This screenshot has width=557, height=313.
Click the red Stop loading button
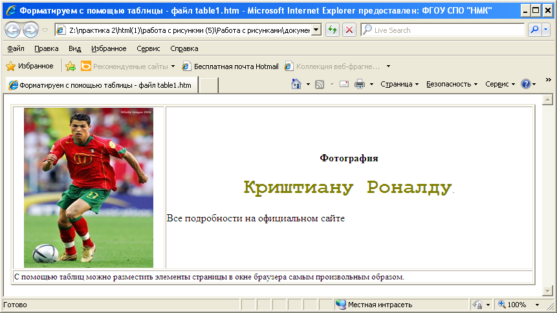pyautogui.click(x=349, y=30)
